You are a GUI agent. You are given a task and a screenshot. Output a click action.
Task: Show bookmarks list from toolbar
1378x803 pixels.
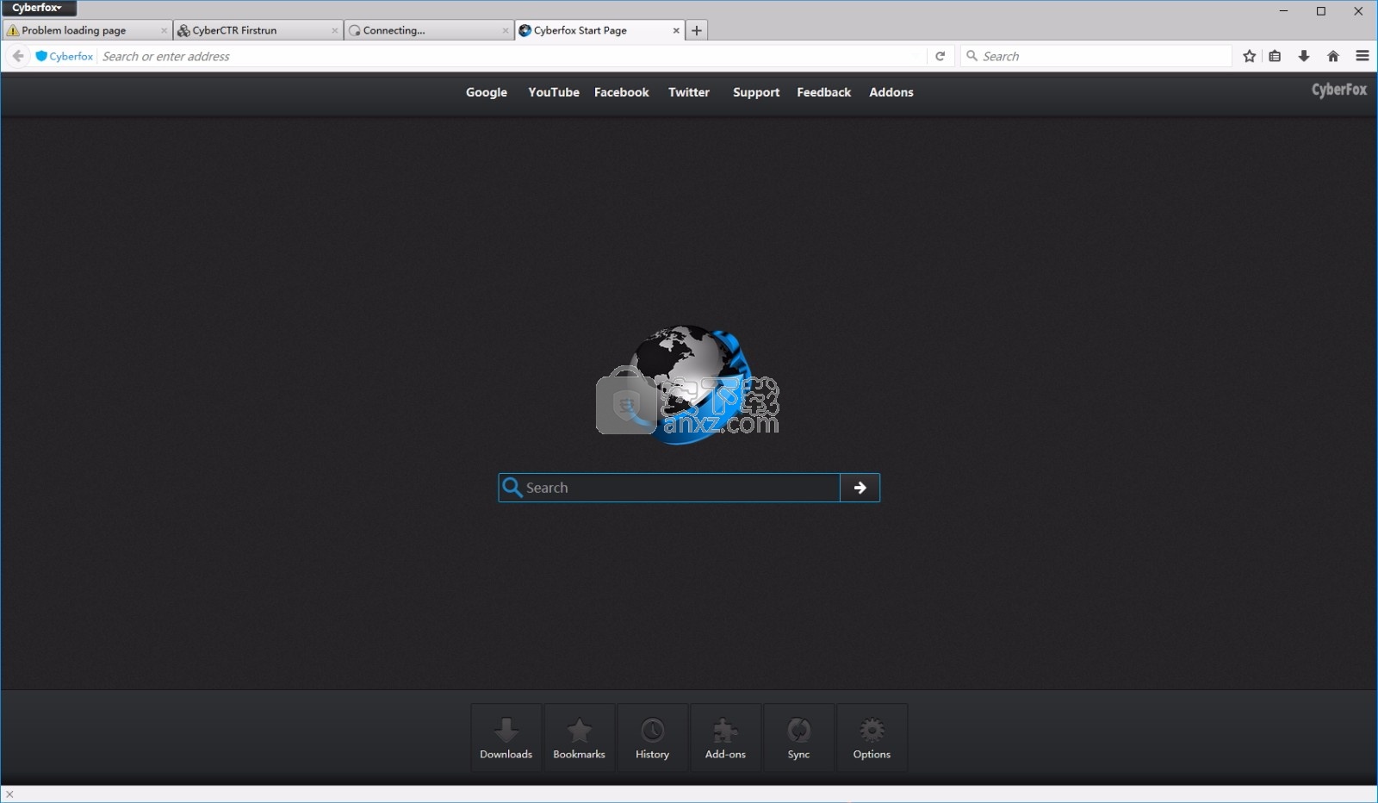pos(1276,56)
